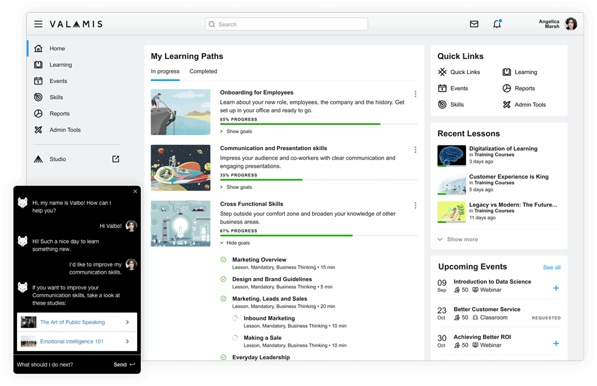Click the Onboarding 85% progress bar
This screenshot has height=386, width=597.
318,124
